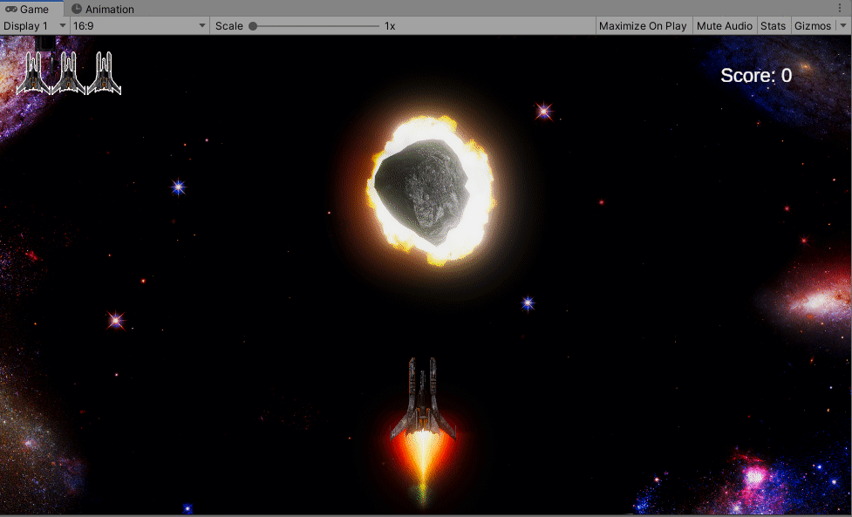Image resolution: width=852 pixels, height=517 pixels.
Task: Click the Score: 0 text
Action: click(756, 76)
